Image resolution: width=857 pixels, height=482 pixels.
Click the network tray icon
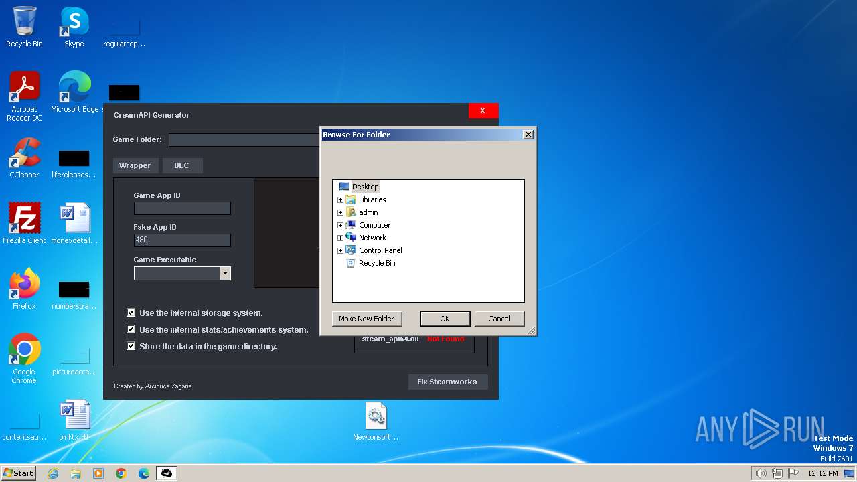point(777,473)
